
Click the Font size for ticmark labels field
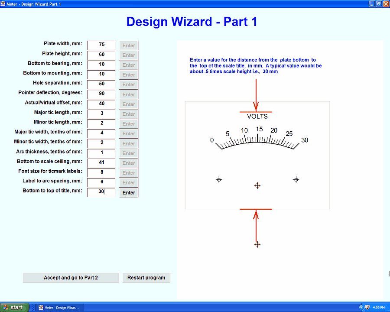click(x=101, y=172)
